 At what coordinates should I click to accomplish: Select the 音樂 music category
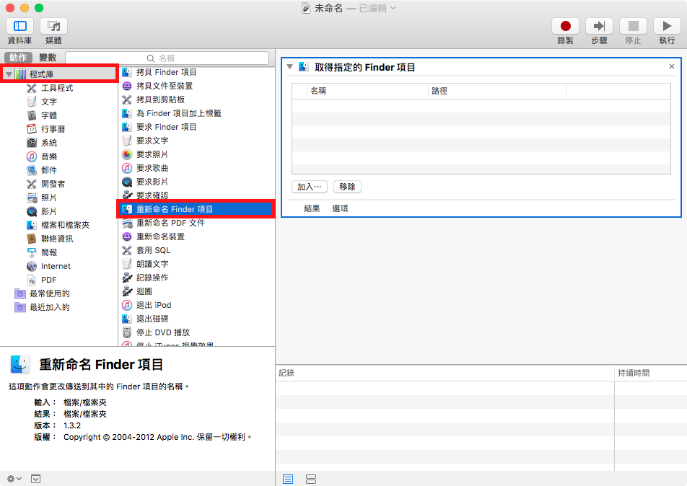[48, 156]
